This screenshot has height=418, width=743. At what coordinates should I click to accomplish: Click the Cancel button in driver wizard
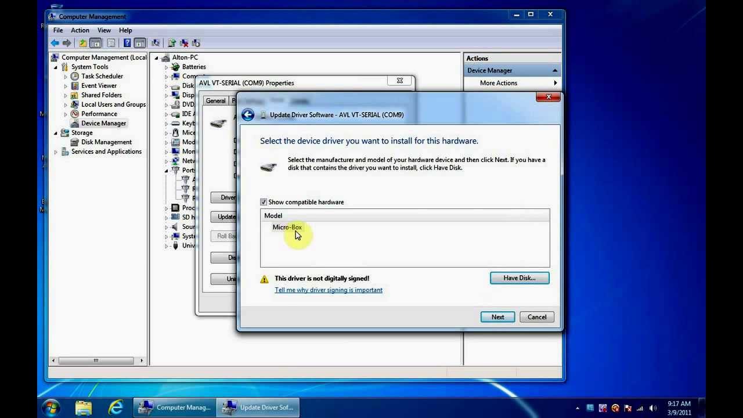pos(537,317)
